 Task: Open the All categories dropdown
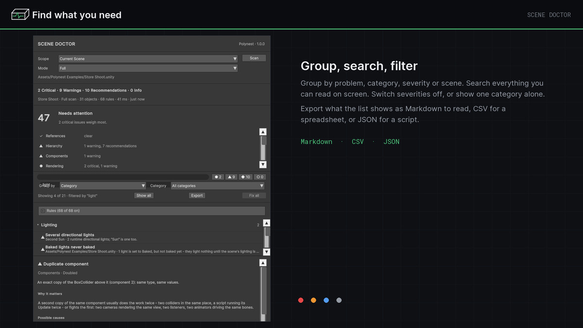pyautogui.click(x=218, y=186)
